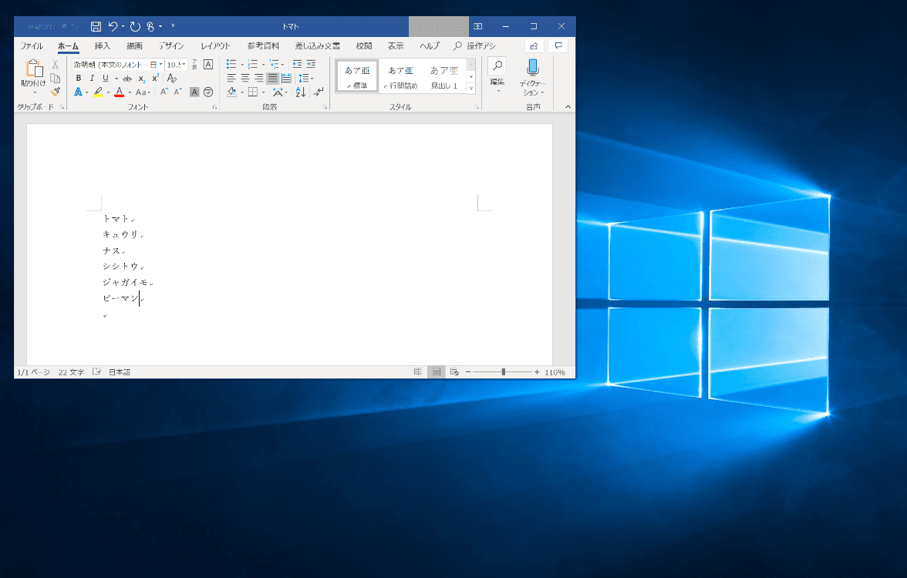
Task: Toggle Underline formatting
Action: pos(105,78)
